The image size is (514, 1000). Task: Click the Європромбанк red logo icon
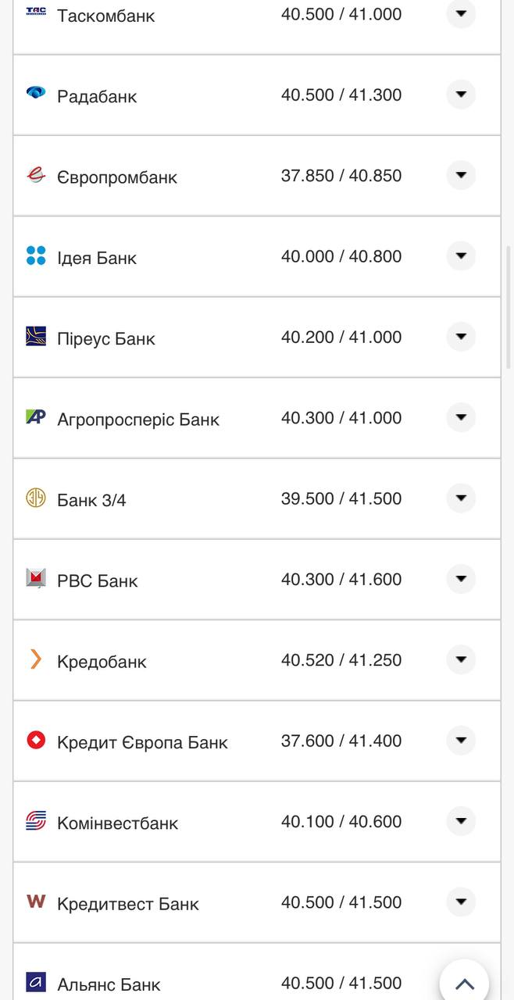36,174
